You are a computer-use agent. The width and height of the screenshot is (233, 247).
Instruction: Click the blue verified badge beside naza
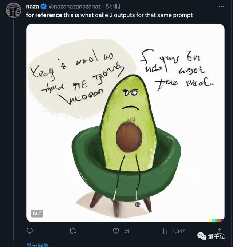(x=44, y=7)
